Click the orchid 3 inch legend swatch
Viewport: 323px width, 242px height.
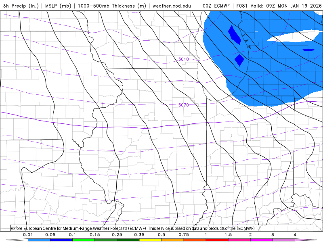click(x=284, y=240)
